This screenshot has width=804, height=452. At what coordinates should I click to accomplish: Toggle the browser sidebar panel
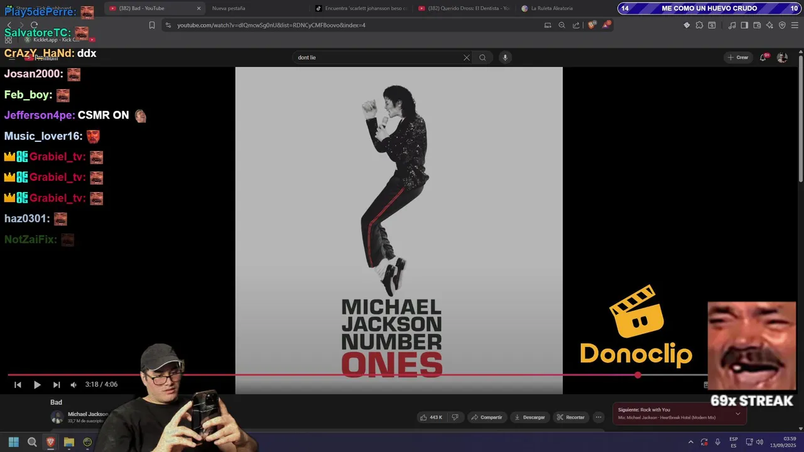point(744,25)
